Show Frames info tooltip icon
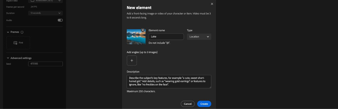The width and height of the screenshot is (338, 109). point(22,32)
